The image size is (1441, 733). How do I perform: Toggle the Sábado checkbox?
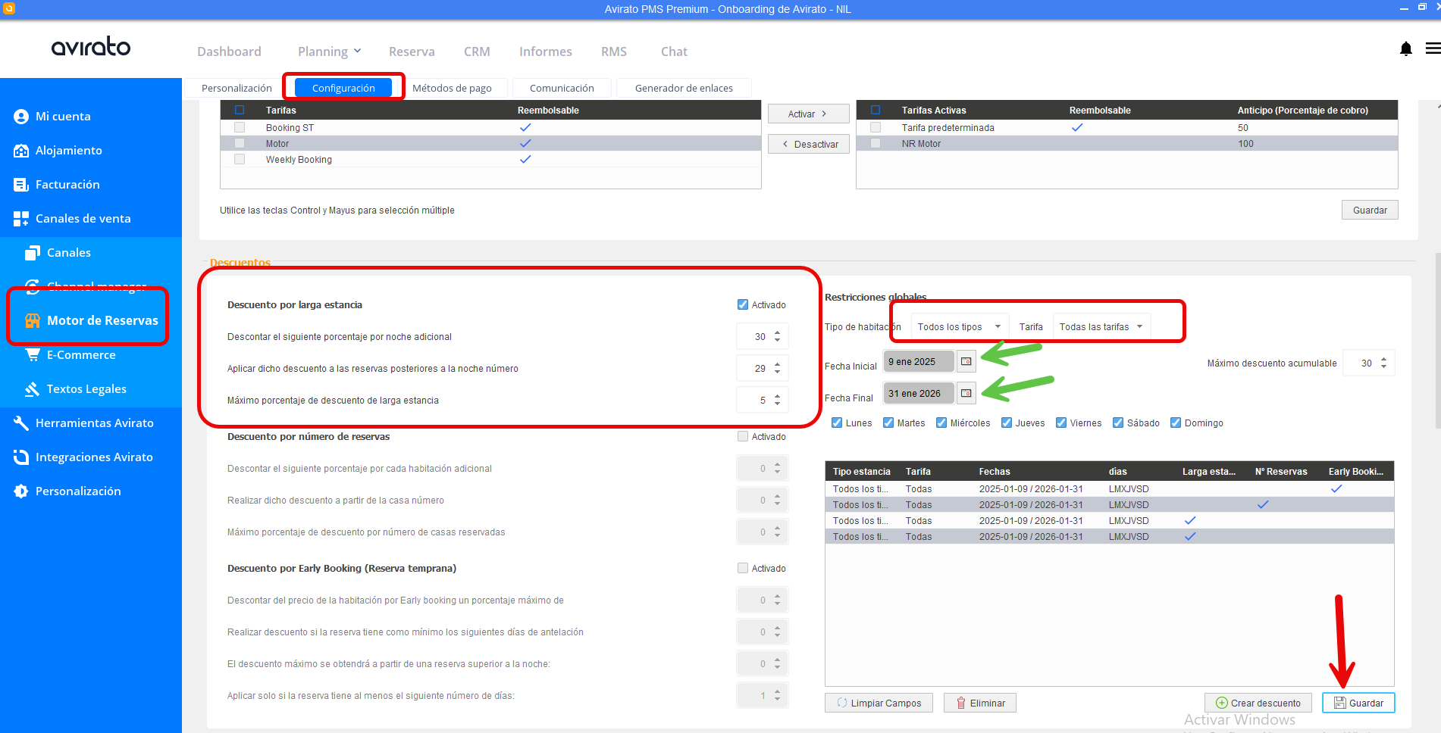coord(1118,423)
